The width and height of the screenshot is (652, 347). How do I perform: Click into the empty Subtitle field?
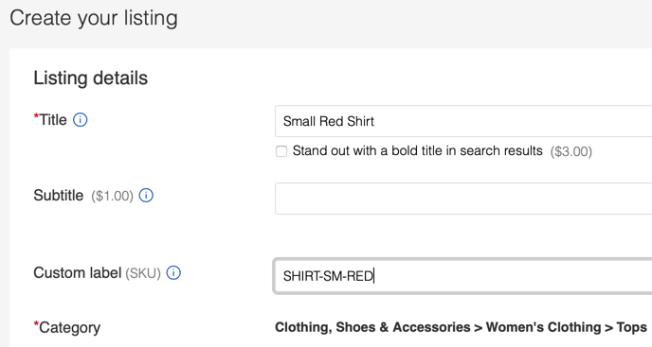tap(463, 199)
